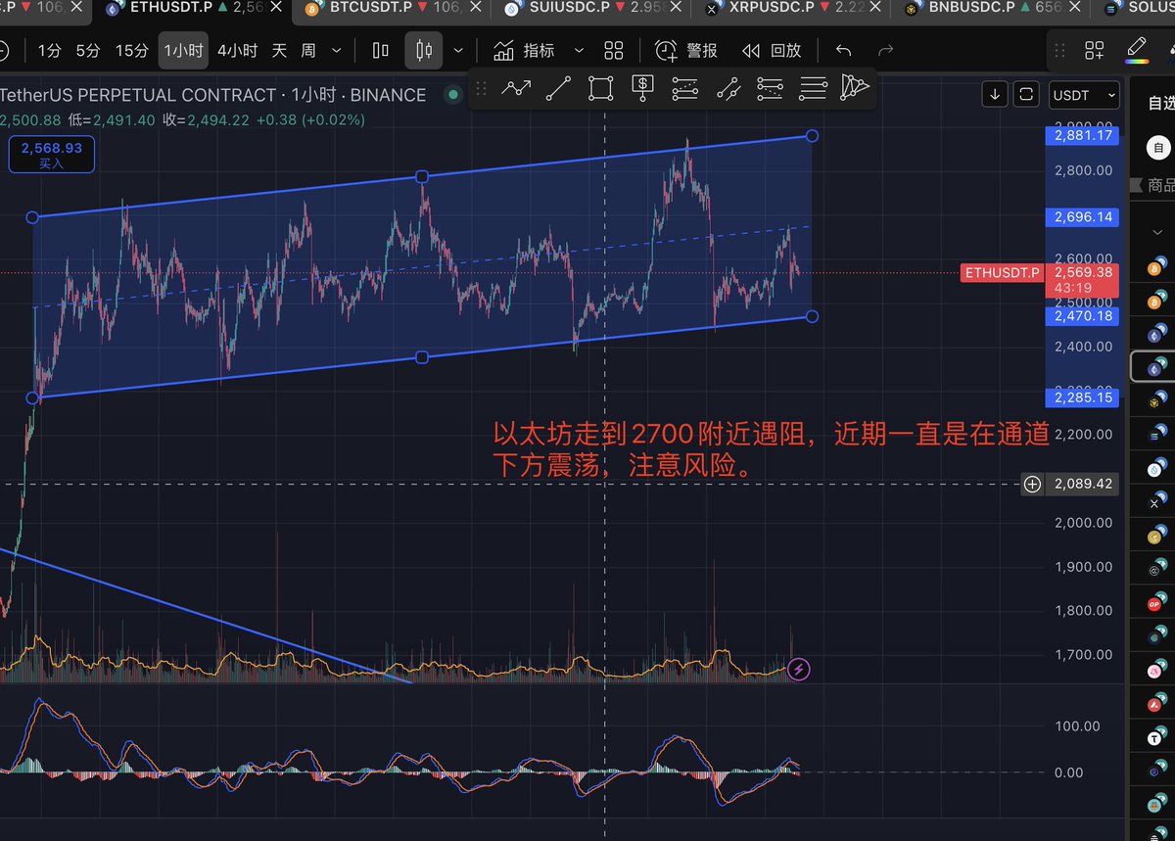This screenshot has height=841, width=1175.
Task: Select the dotted multi-line levels tool
Action: click(771, 88)
